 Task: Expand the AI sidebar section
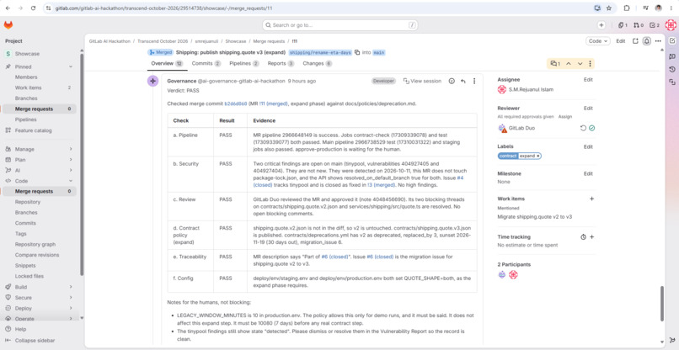tap(71, 170)
